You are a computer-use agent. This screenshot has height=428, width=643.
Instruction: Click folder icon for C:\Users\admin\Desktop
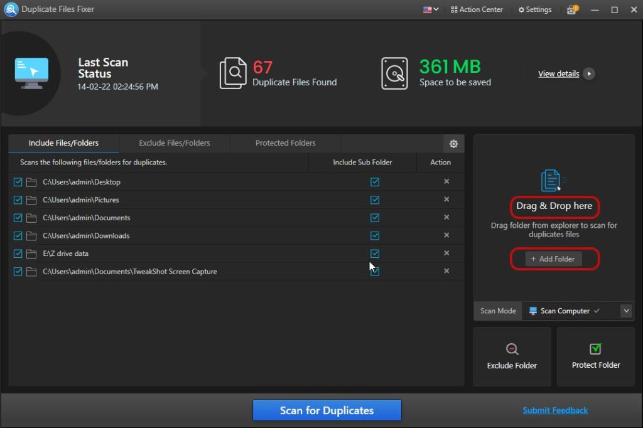(31, 182)
